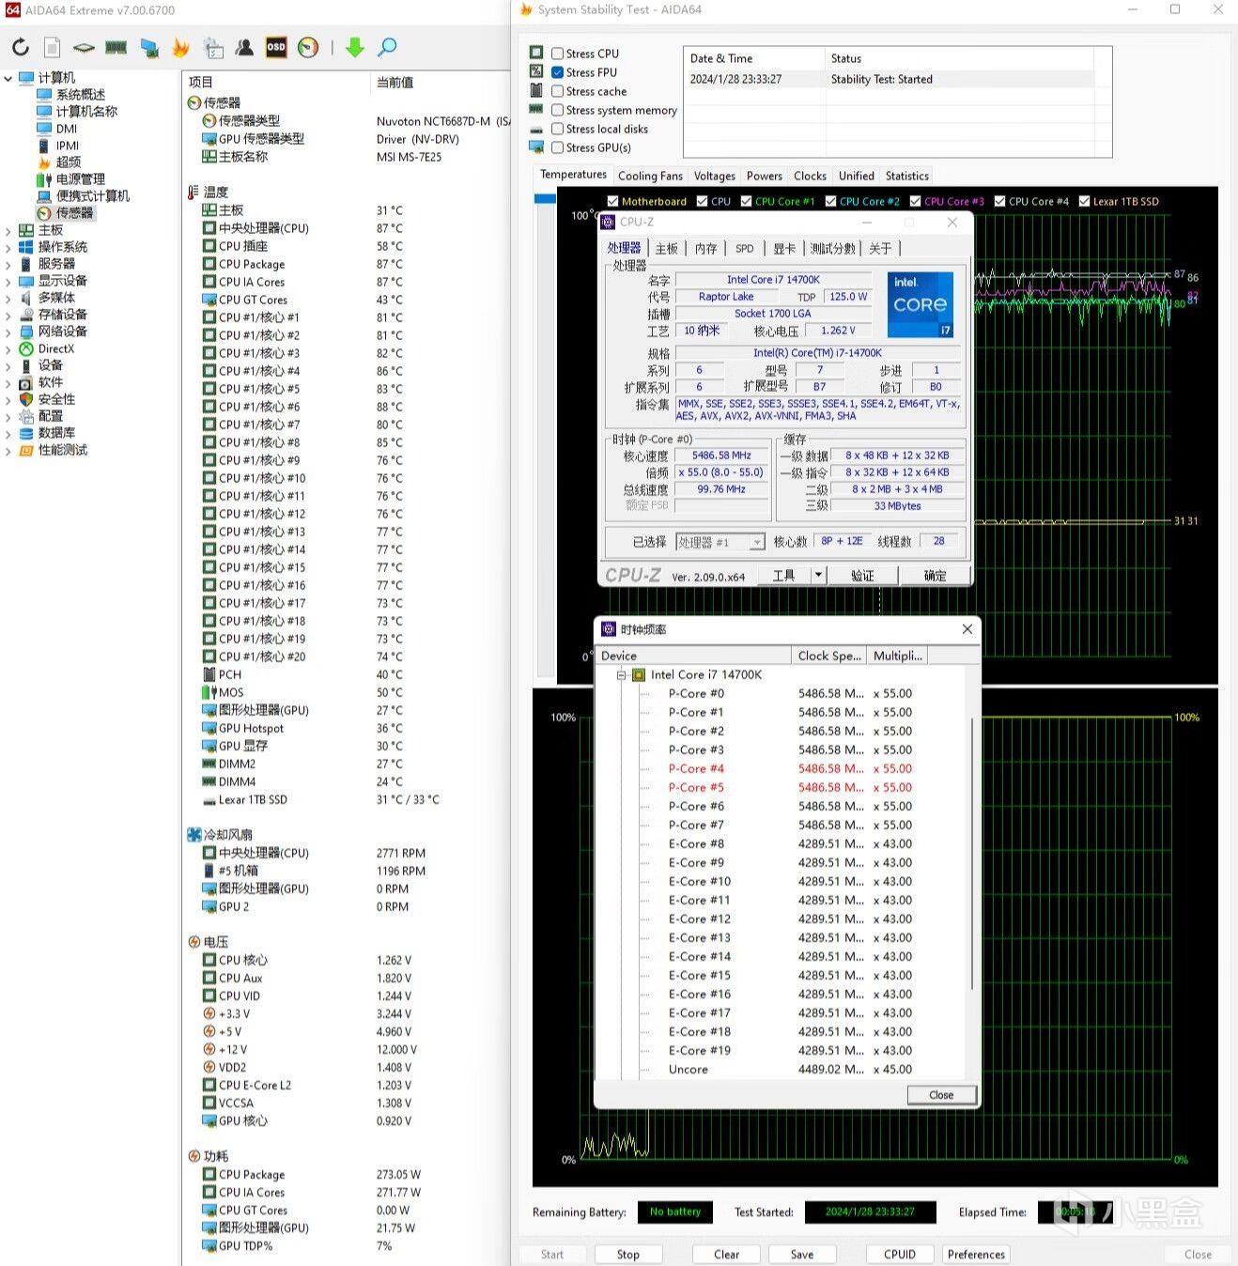Open the Report page icon in toolbar
The height and width of the screenshot is (1266, 1238).
point(53,47)
